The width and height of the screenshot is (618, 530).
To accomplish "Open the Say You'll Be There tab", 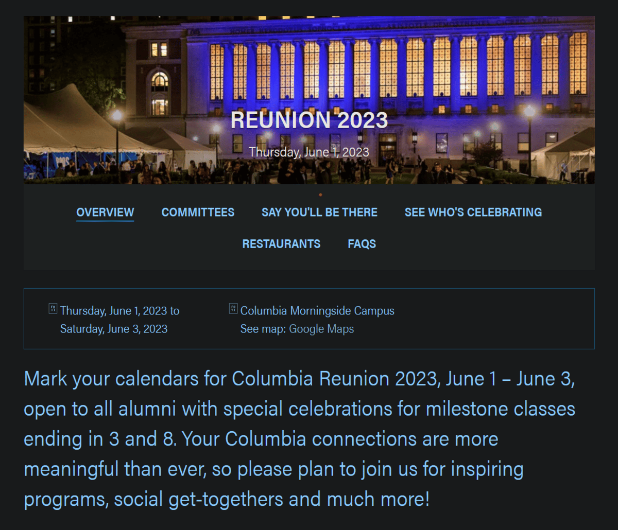I will pos(319,213).
